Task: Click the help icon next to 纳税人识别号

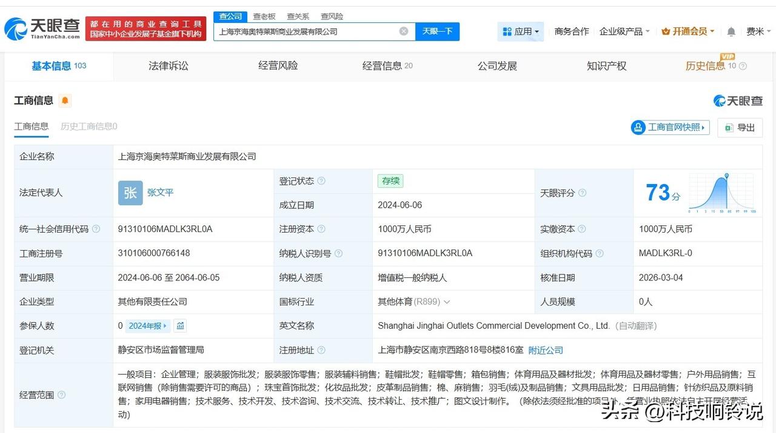Action: click(x=338, y=254)
